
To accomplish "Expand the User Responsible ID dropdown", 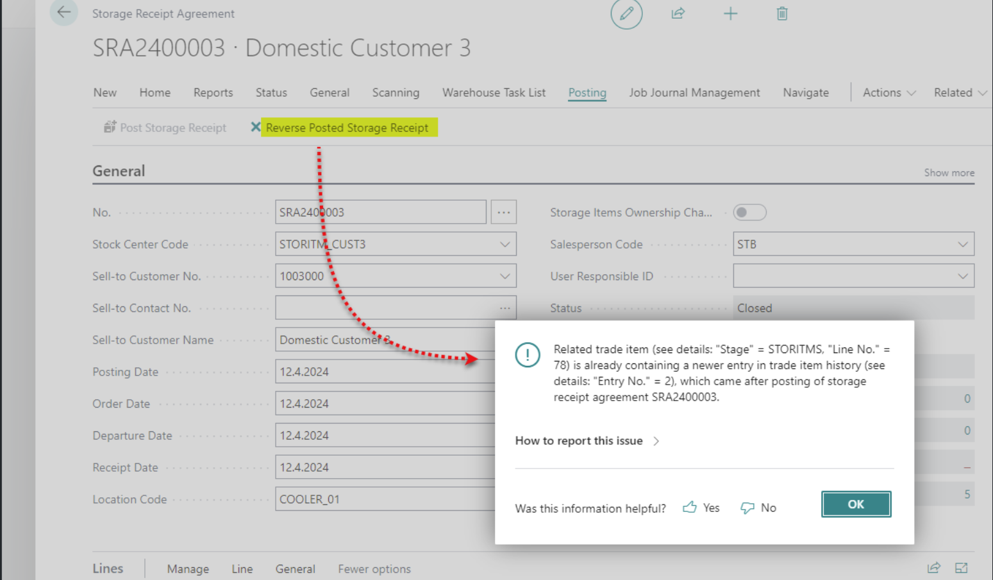I will 962,276.
